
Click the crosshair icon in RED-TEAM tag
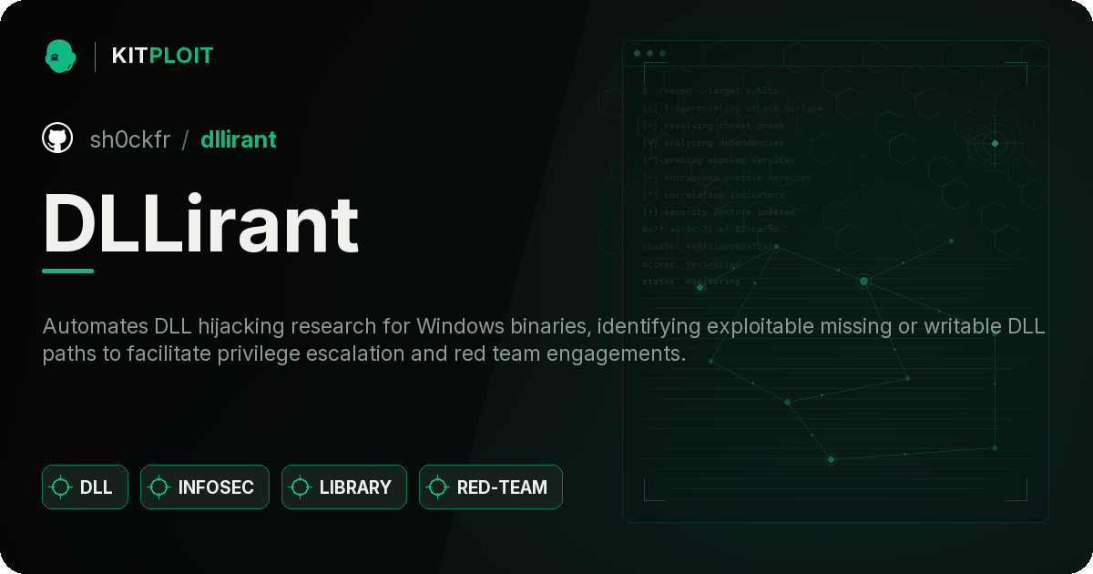(x=438, y=487)
